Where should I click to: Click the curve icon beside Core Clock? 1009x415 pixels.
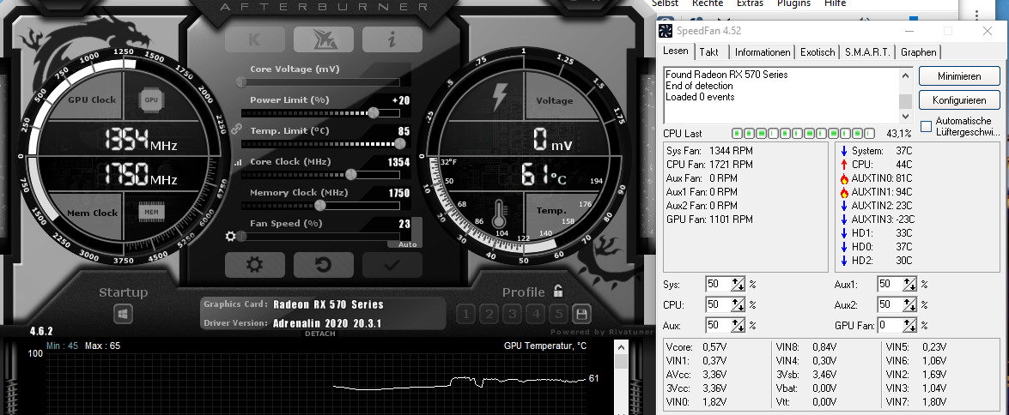238,163
